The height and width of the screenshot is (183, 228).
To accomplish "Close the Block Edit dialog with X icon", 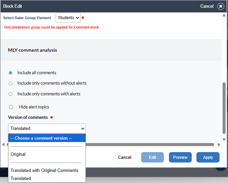I will tap(221, 6).
